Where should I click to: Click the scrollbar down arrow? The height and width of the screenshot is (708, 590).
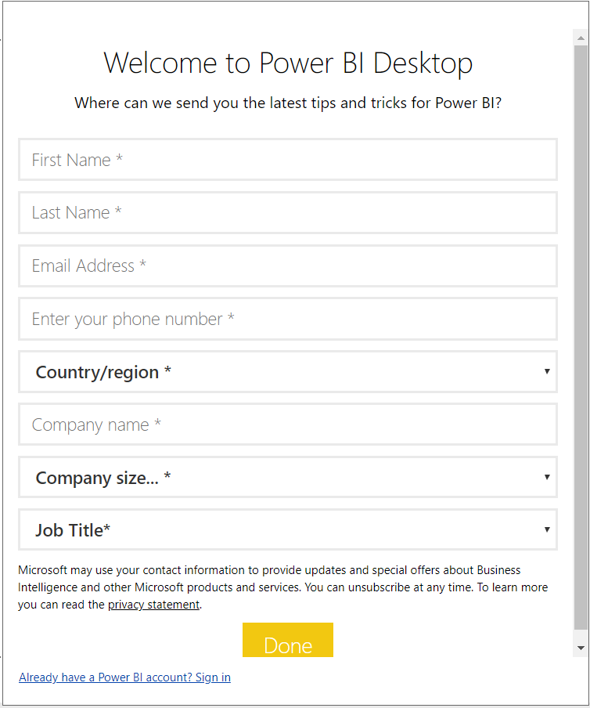coord(581,648)
